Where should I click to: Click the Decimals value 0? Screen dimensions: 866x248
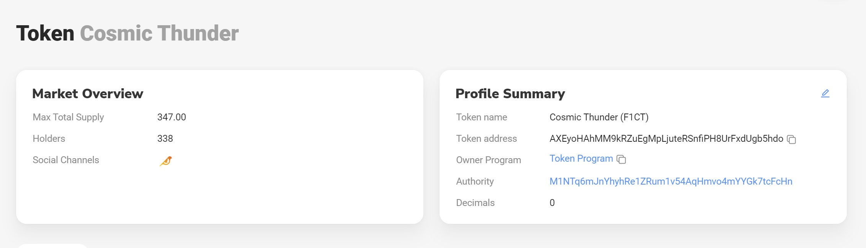552,203
